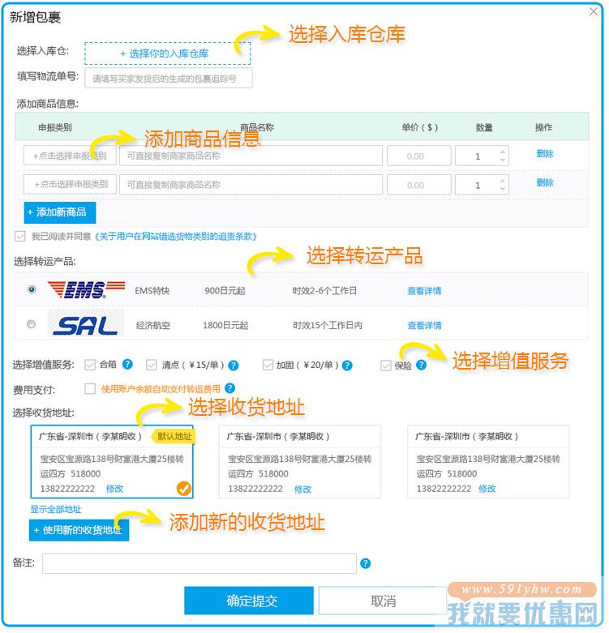The height and width of the screenshot is (633, 609).
Task: Click 1800日元起 price text
Action: tap(225, 325)
